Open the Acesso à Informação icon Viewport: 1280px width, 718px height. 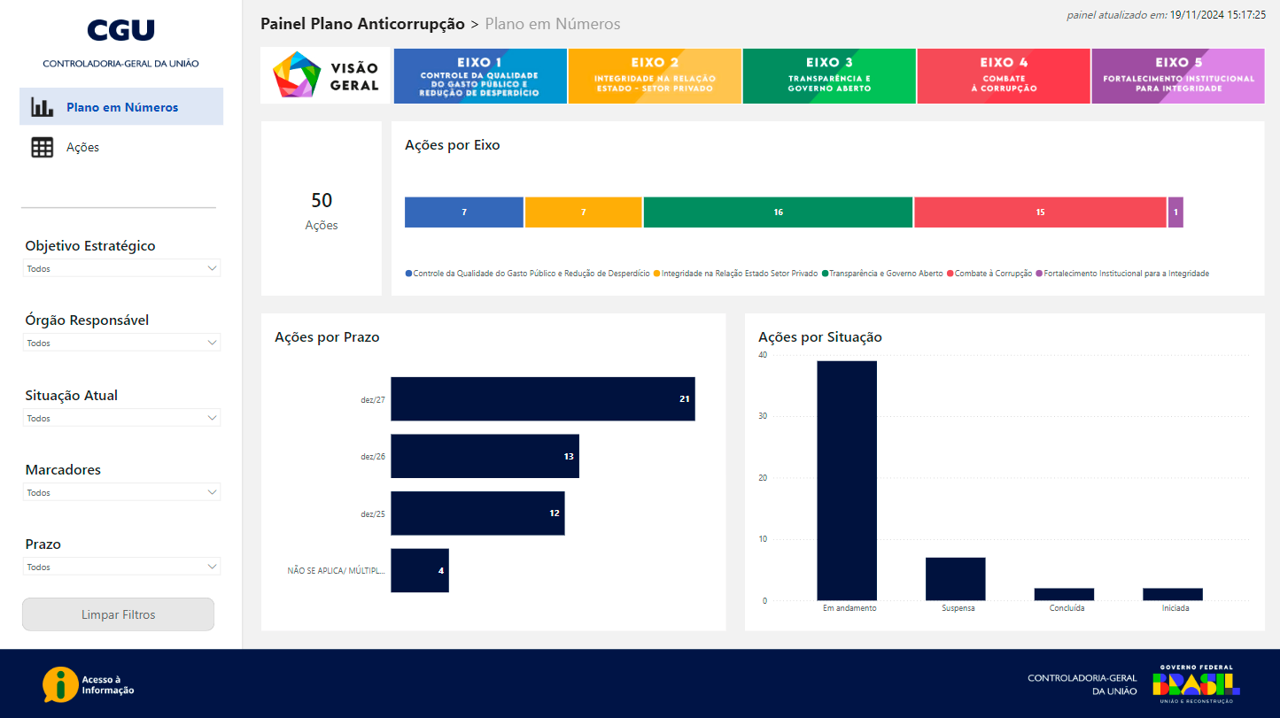60,684
